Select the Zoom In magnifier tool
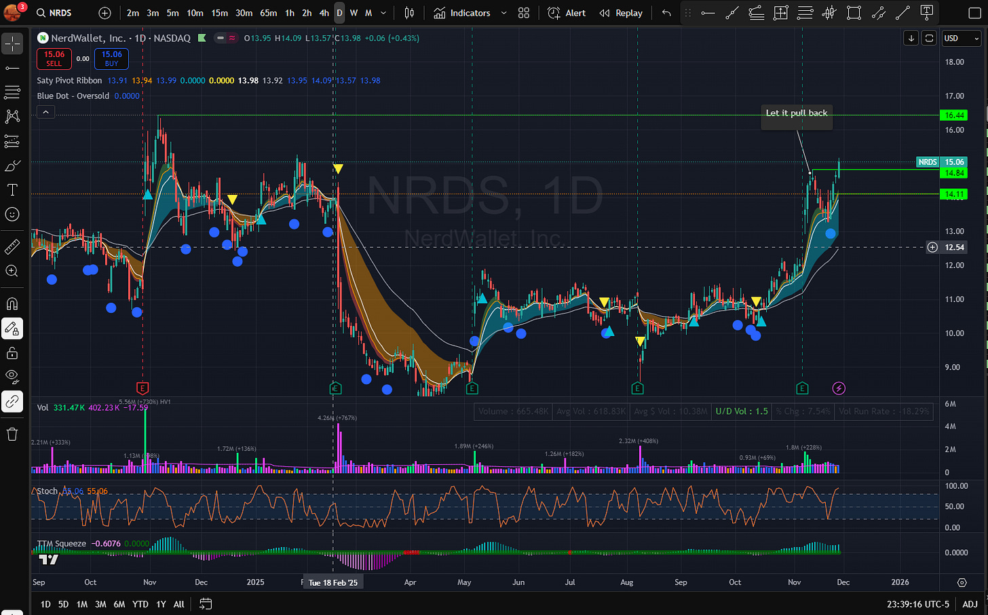The width and height of the screenshot is (988, 615). [12, 272]
